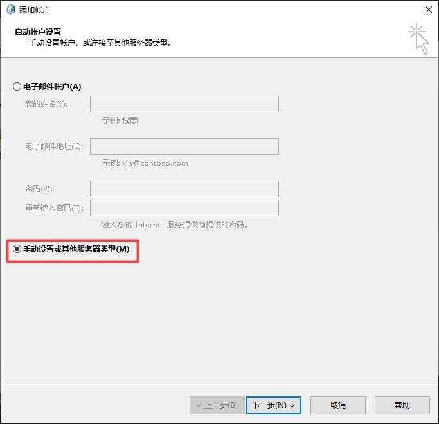Open help using the 帮助 button
This screenshot has width=439, height=424.
[402, 405]
